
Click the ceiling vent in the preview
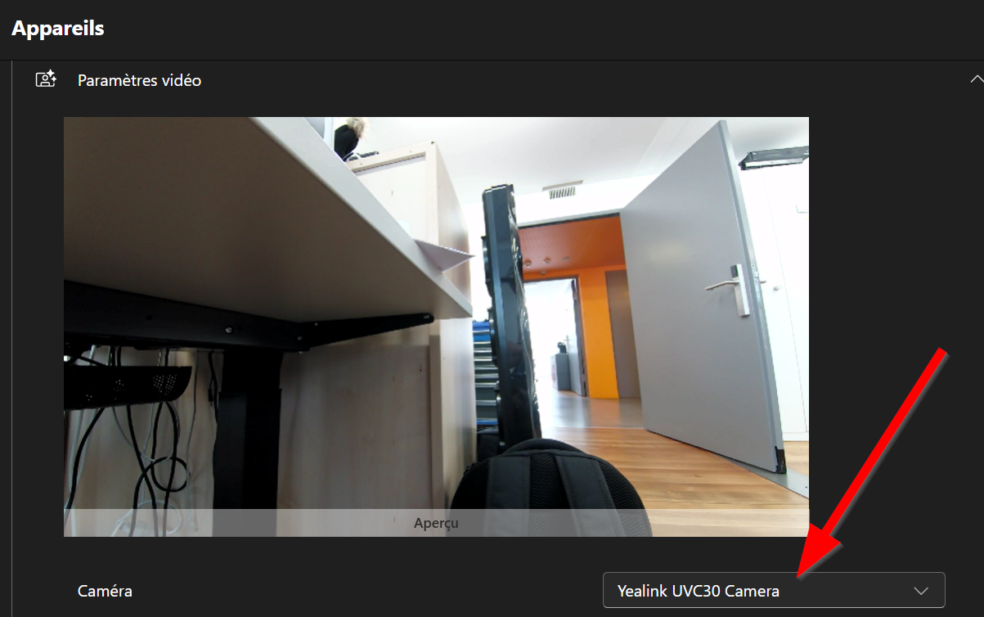[562, 191]
